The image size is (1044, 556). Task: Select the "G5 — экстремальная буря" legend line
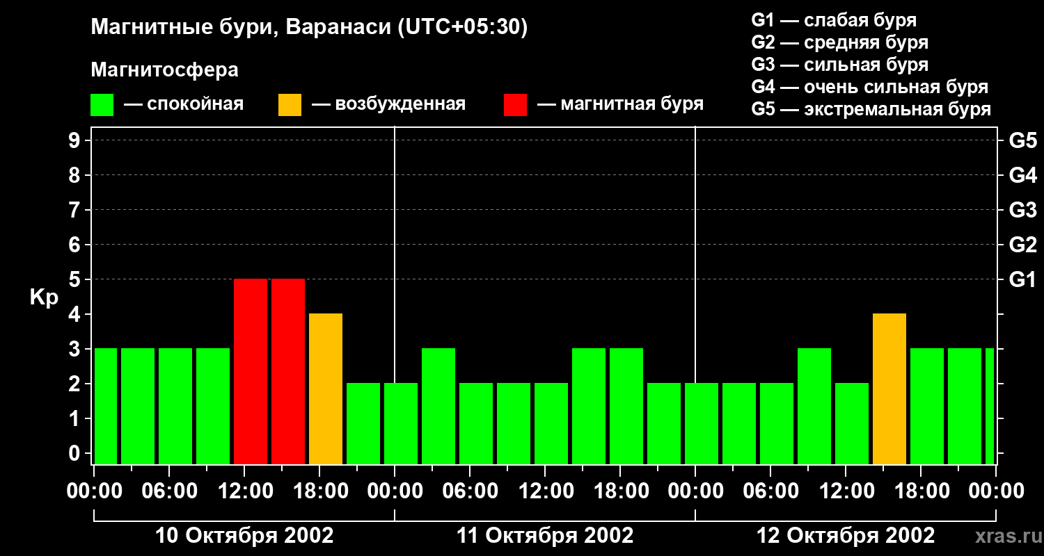click(871, 109)
